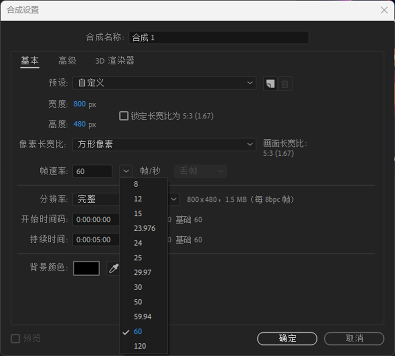Image resolution: width=395 pixels, height=356 pixels.
Task: Choose 29.97 frame rate option
Action: (144, 272)
